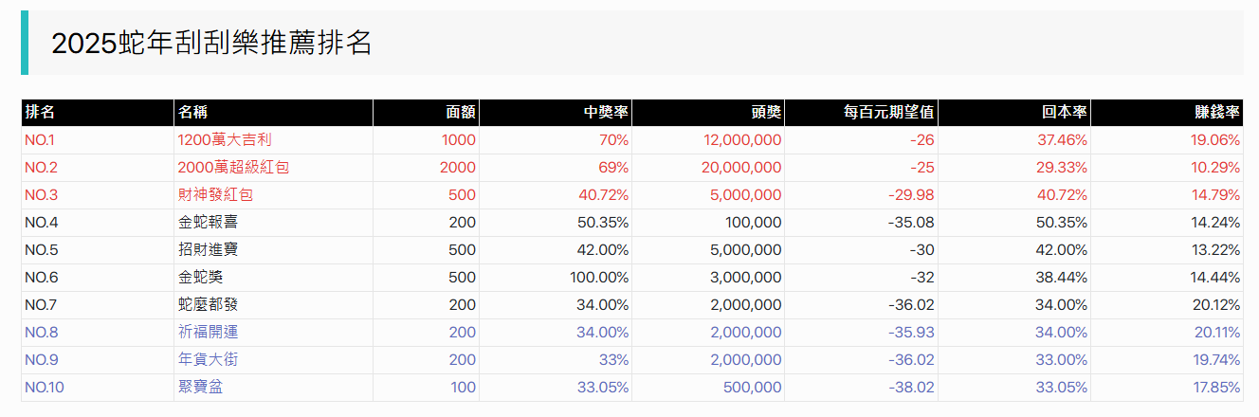Click the heading 2025蛇年刮刮樂推薦排名

211,43
